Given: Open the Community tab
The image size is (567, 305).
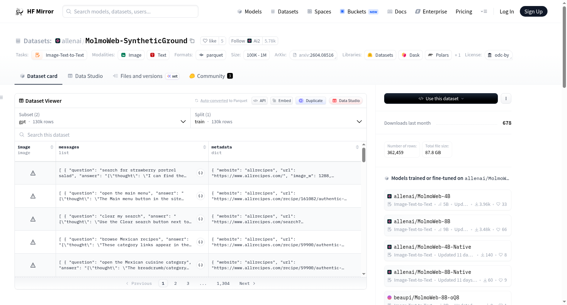Looking at the screenshot, I should coord(211,76).
